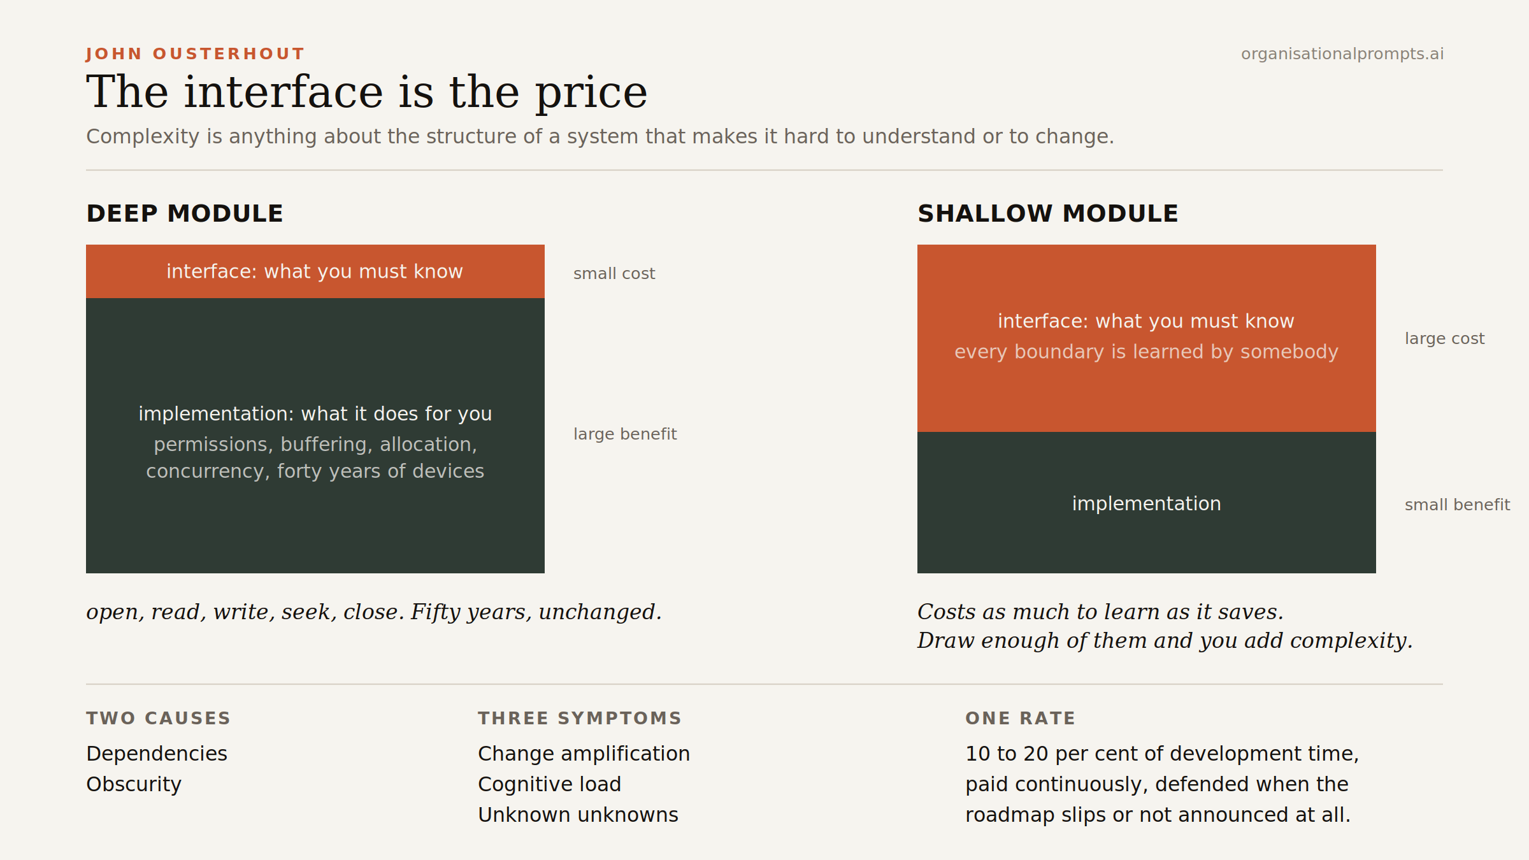Click the organisationalprompts.ai link
Viewport: 1529px width, 860px height.
tap(1342, 54)
